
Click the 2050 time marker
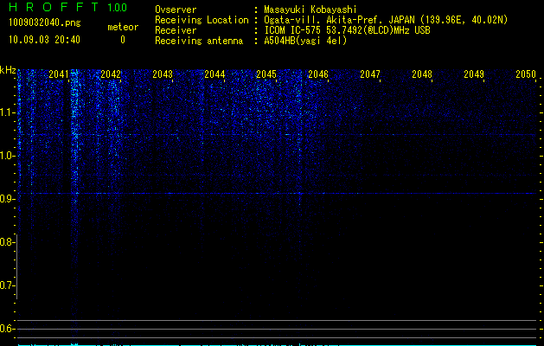click(x=526, y=74)
